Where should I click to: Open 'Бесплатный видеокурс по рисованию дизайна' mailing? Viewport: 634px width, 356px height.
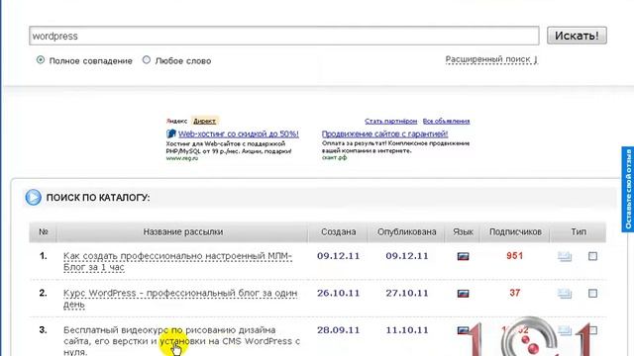point(181,341)
